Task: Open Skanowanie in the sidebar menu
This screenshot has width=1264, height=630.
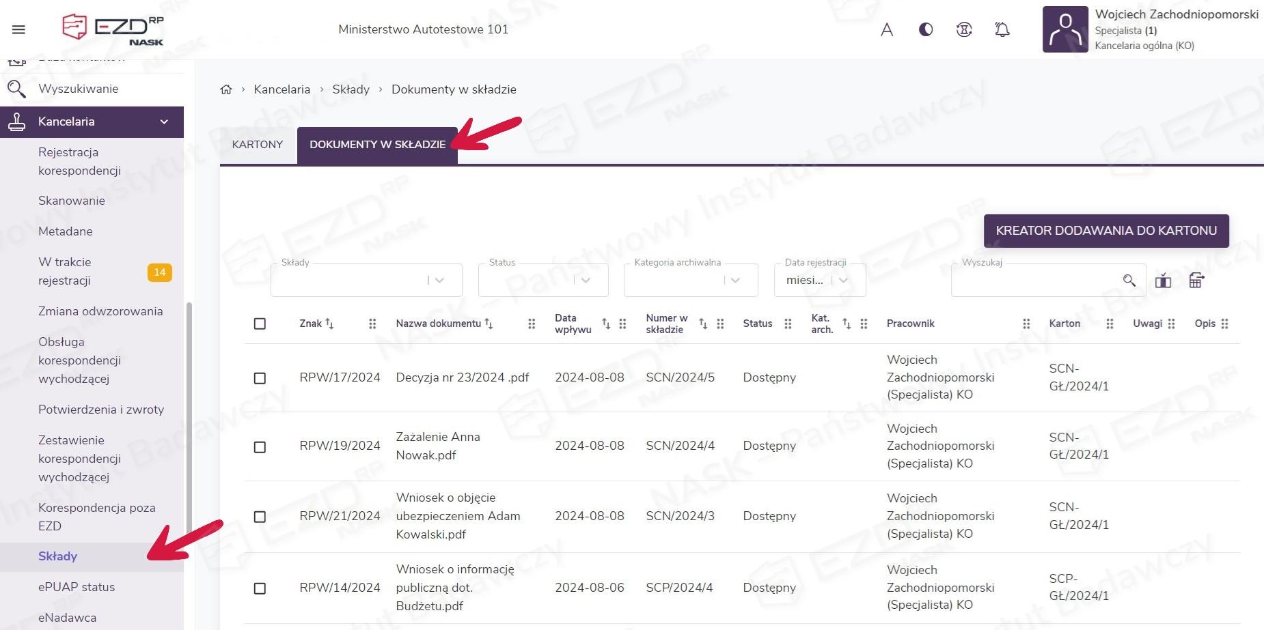Action: click(x=72, y=201)
